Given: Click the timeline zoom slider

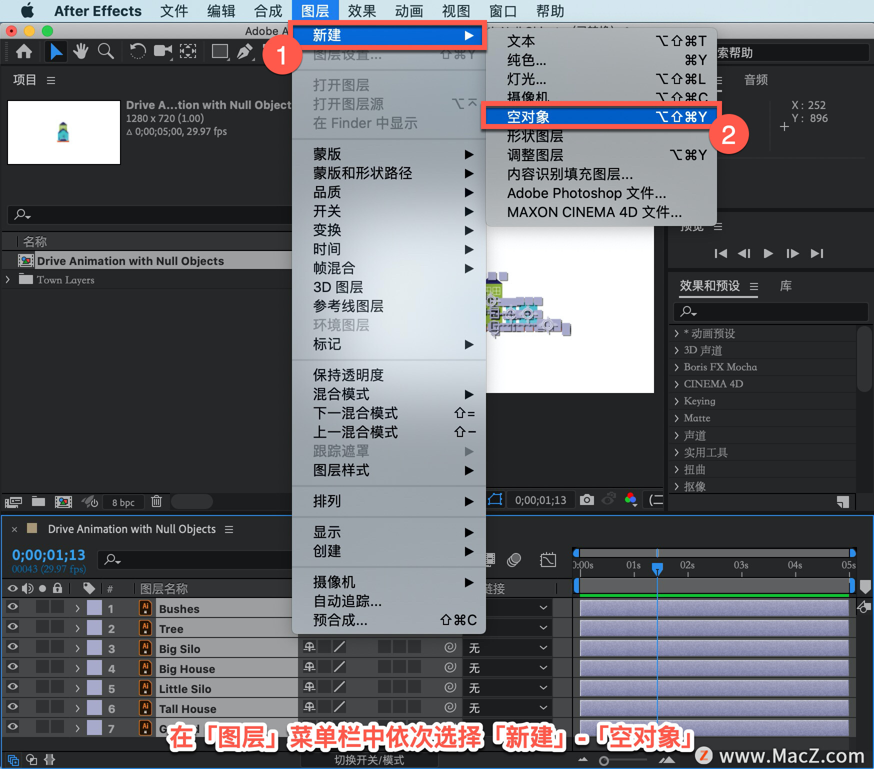Looking at the screenshot, I should click(x=604, y=761).
